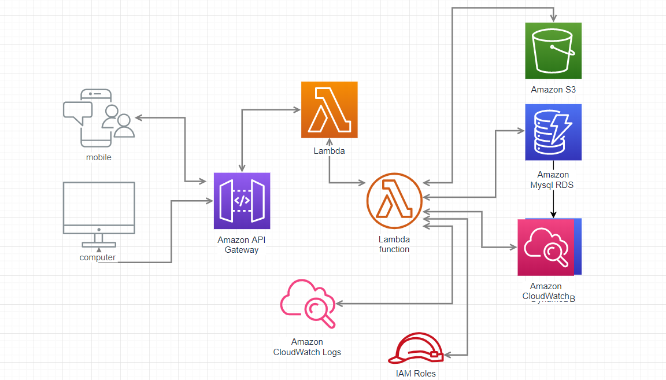
Task: Select the "Lambda" label under orange square
Action: click(x=329, y=151)
